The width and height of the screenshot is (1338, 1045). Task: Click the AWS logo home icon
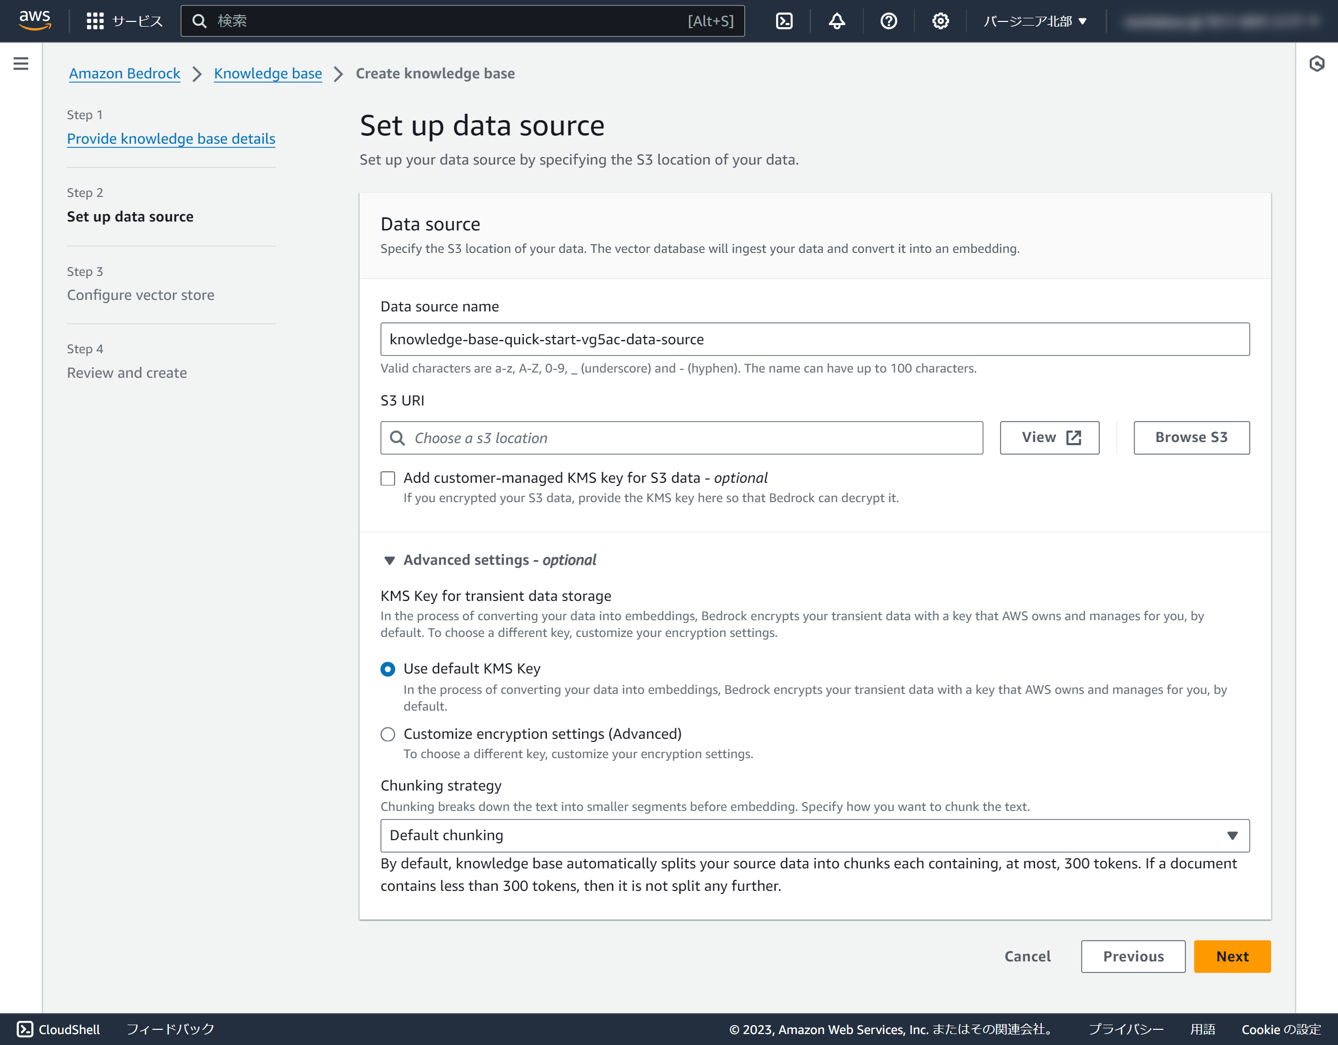(34, 20)
